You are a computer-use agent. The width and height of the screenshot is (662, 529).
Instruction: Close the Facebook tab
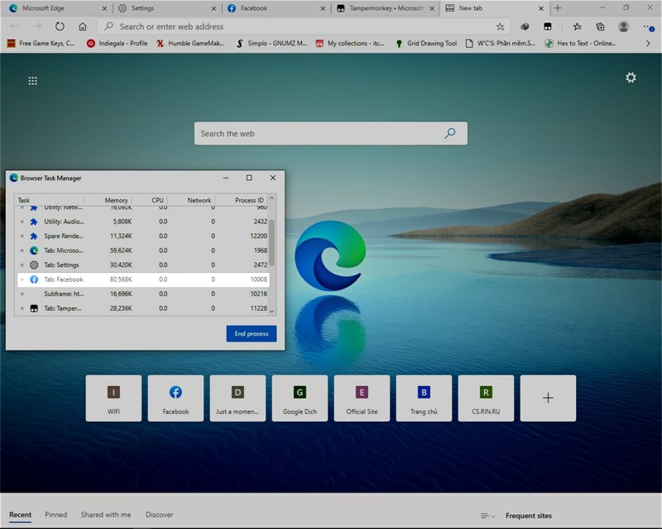coord(323,8)
